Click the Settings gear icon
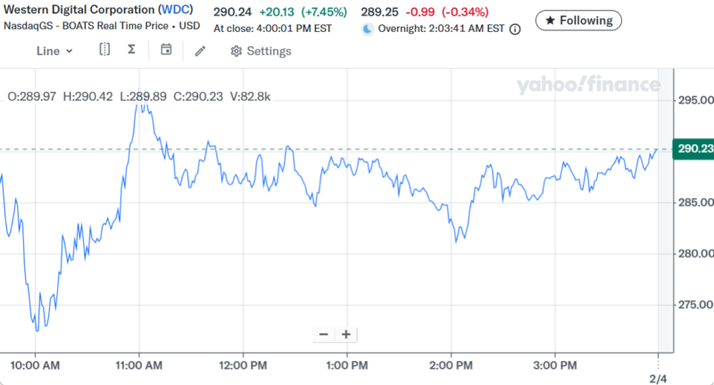 pyautogui.click(x=237, y=51)
